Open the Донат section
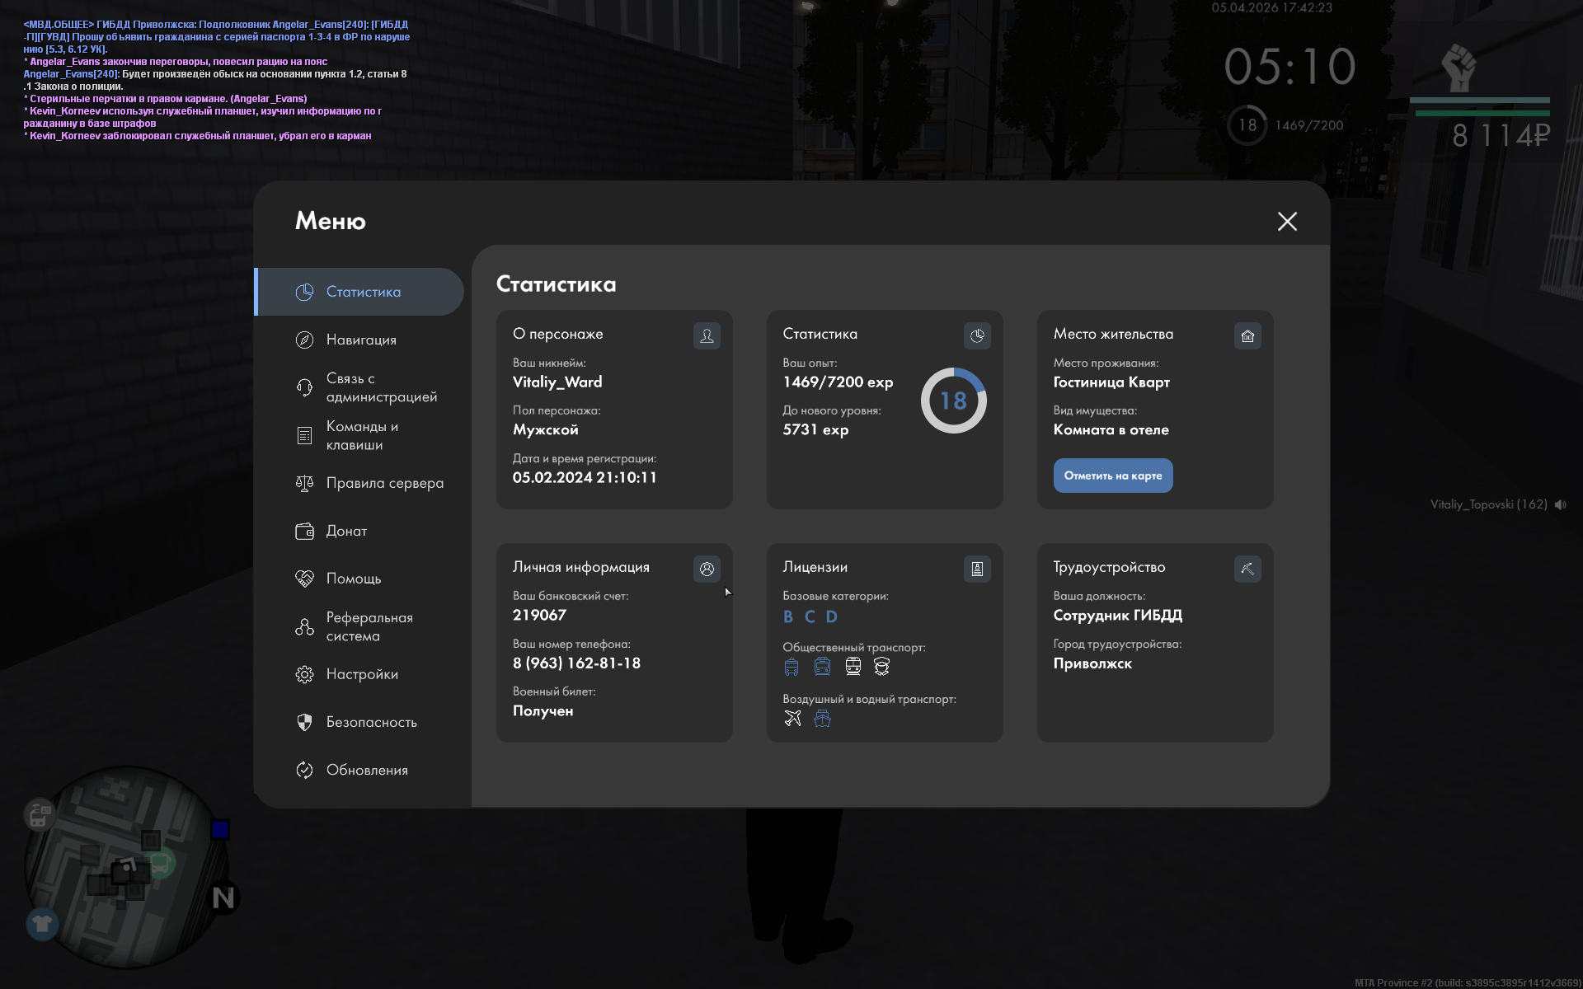This screenshot has width=1583, height=989. click(346, 531)
